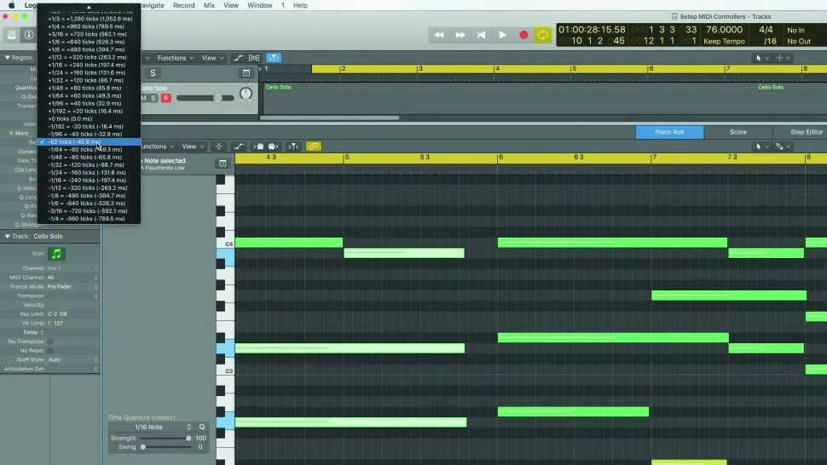Open the Freeze Mode Pre Fader popup

(x=72, y=286)
